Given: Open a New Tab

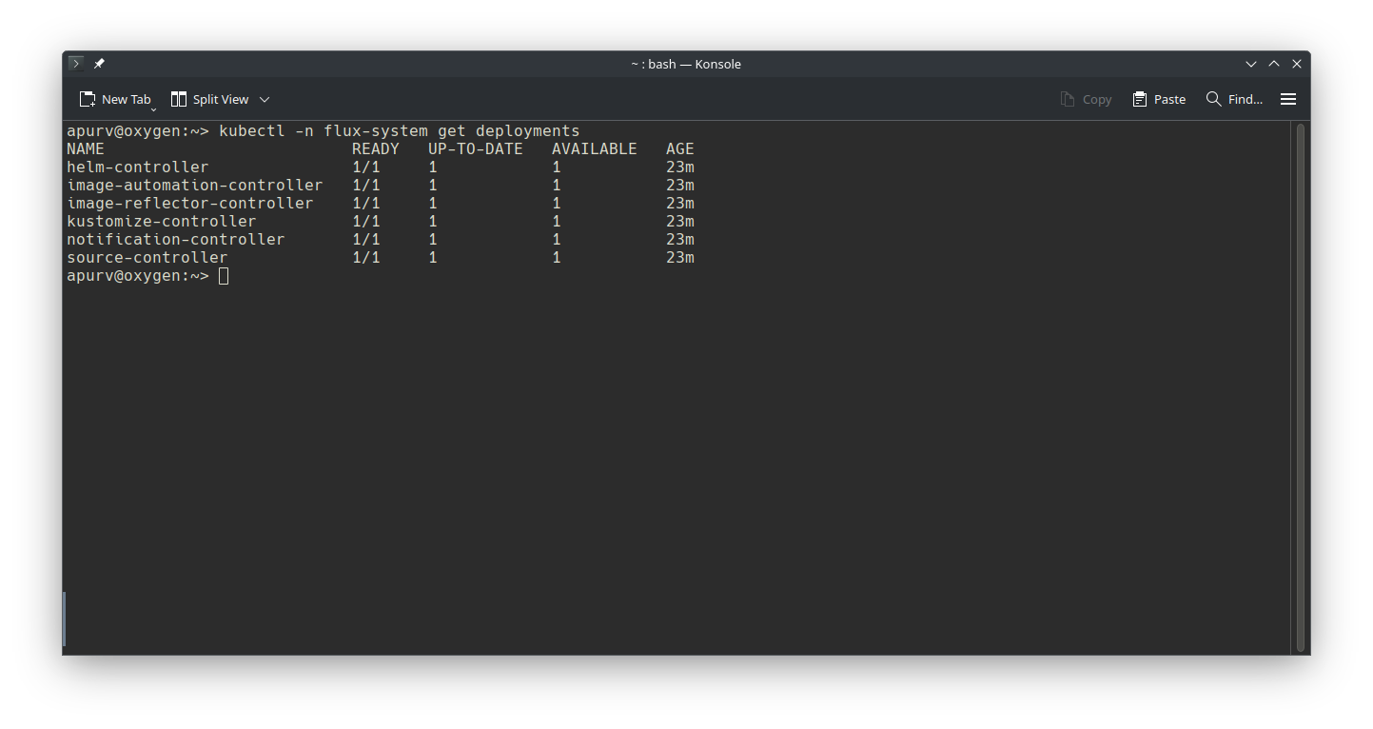Looking at the screenshot, I should tap(115, 99).
